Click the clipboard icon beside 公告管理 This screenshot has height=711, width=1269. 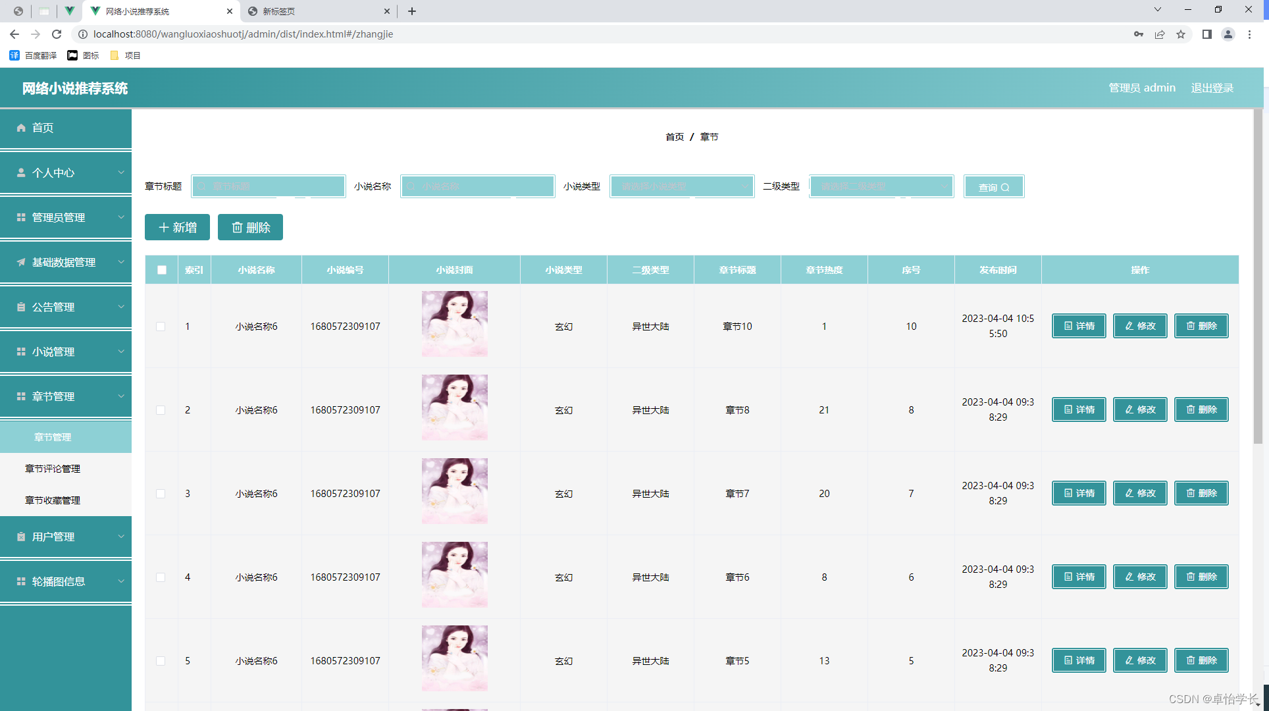tap(21, 307)
